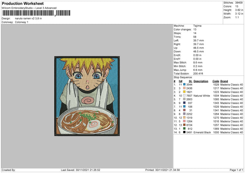Select the blue swatch with 106 stitches

click(185, 106)
